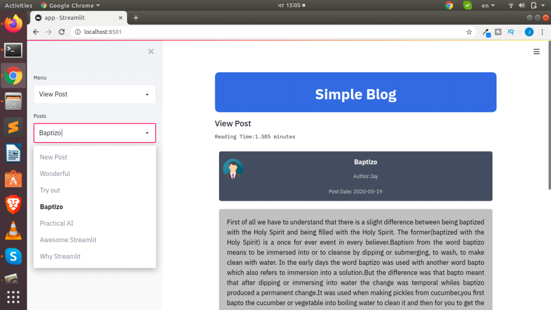Image resolution: width=551 pixels, height=310 pixels.
Task: Select Practical AI from the posts list
Action: point(56,223)
